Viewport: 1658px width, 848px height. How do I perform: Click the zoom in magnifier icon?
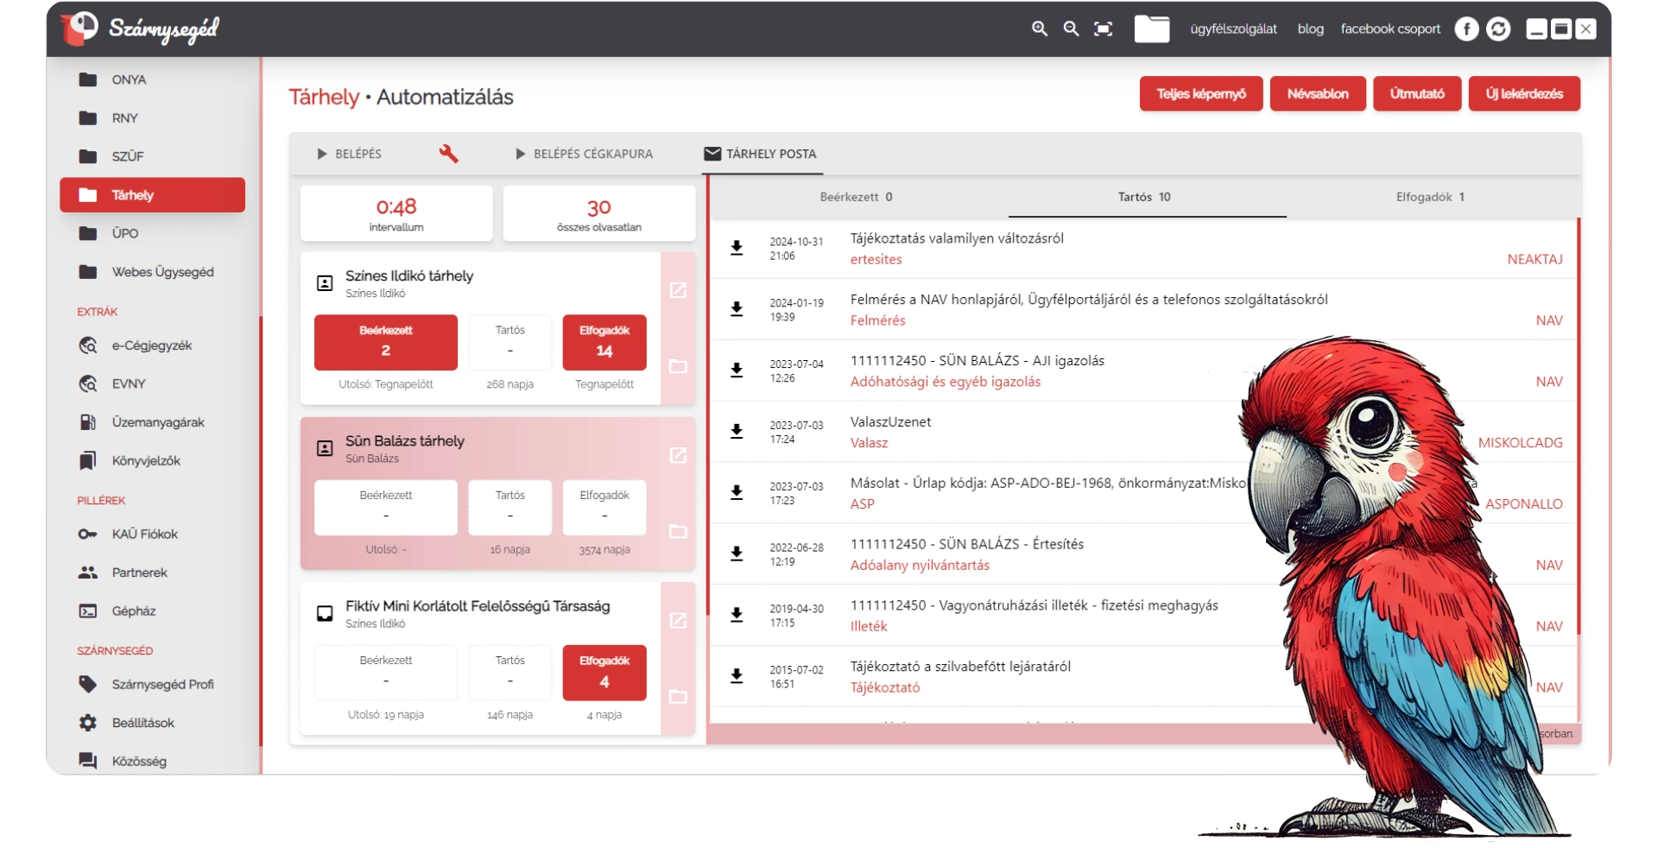click(1040, 29)
